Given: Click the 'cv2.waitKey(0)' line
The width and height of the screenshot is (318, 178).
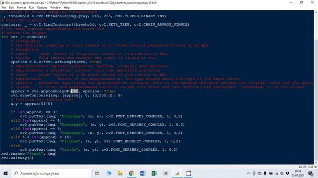Looking at the screenshot, I should tap(17, 158).
